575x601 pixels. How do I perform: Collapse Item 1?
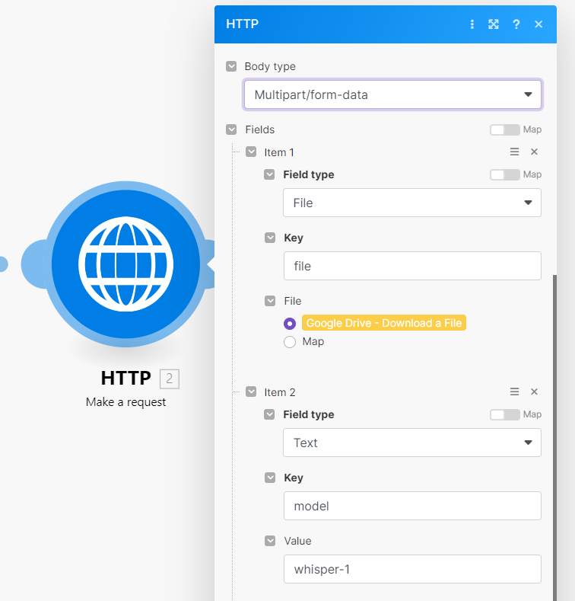tap(251, 152)
